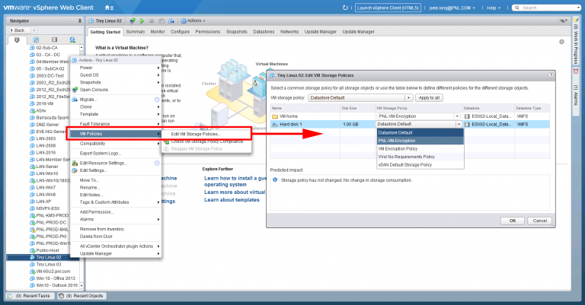Click the Apply to all button
Viewport: 585px width, 305px height.
429,97
